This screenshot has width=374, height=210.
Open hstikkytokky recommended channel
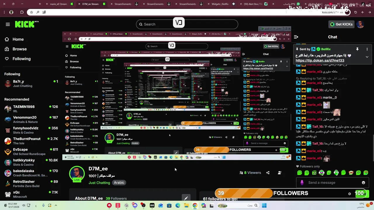coord(31,162)
